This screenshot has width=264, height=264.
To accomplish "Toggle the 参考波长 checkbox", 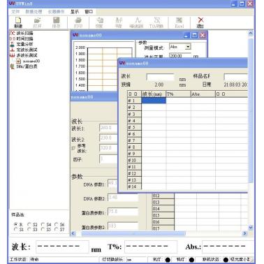I will pos(73,148).
